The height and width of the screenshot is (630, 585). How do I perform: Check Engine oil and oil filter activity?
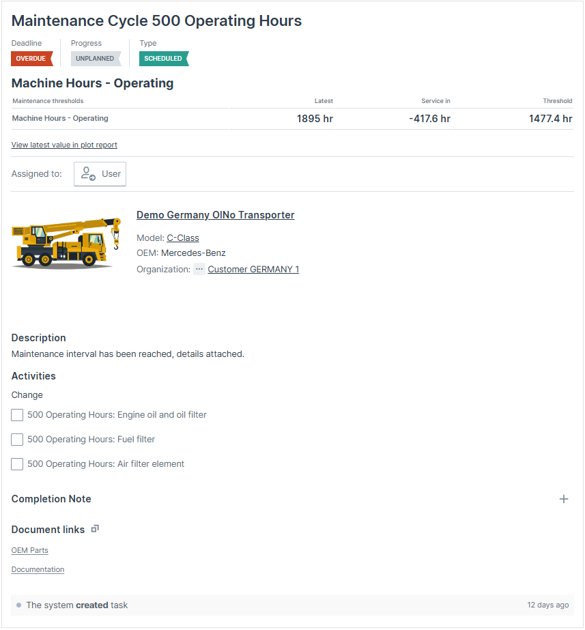[x=17, y=414]
